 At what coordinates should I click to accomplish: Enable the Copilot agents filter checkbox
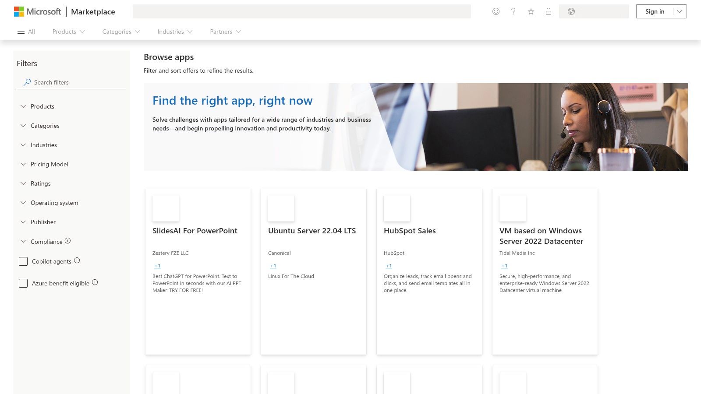tap(23, 261)
